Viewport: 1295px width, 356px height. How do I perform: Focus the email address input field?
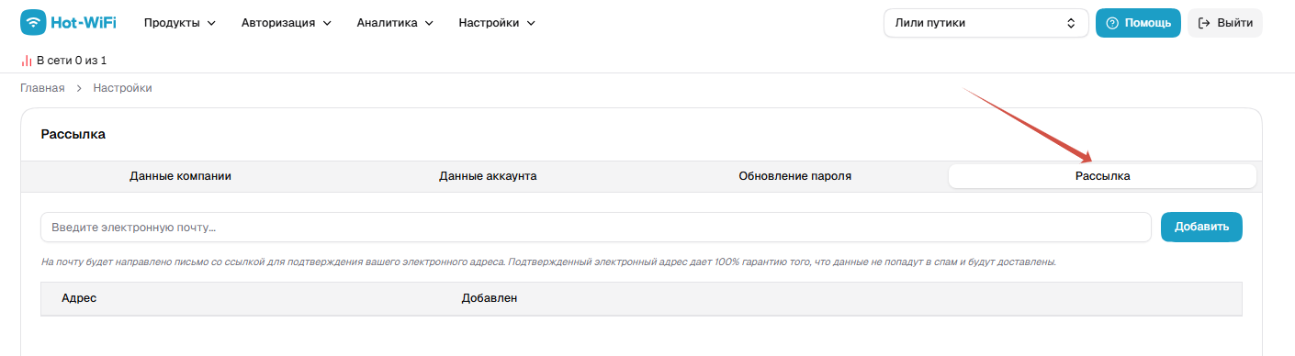596,228
